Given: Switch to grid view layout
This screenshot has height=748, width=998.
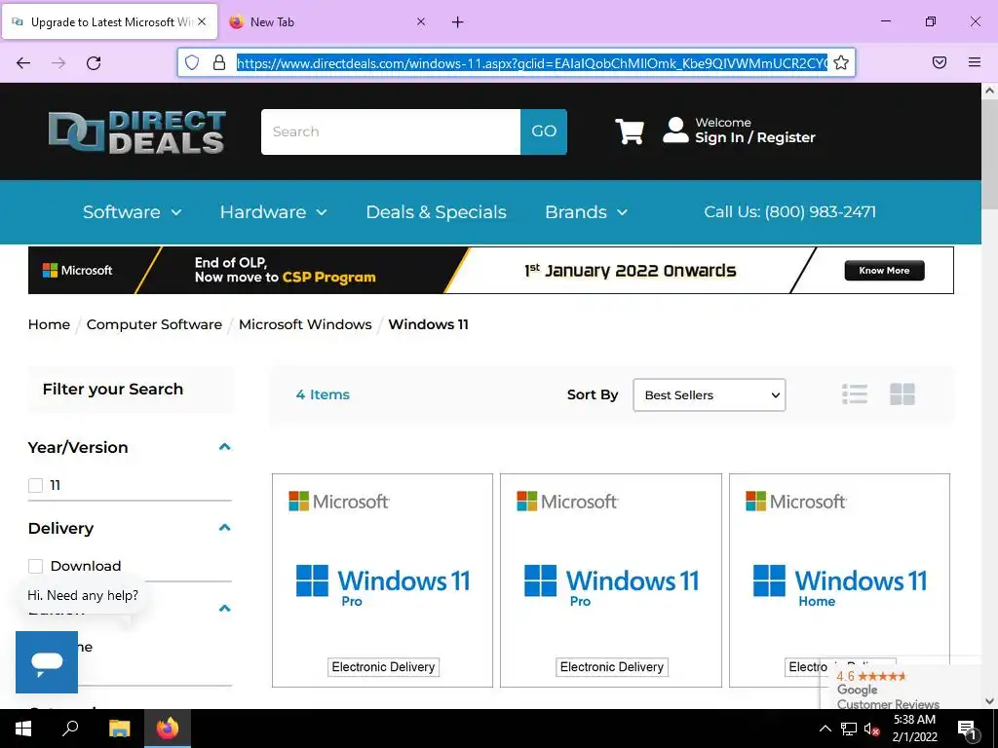Looking at the screenshot, I should tap(902, 394).
